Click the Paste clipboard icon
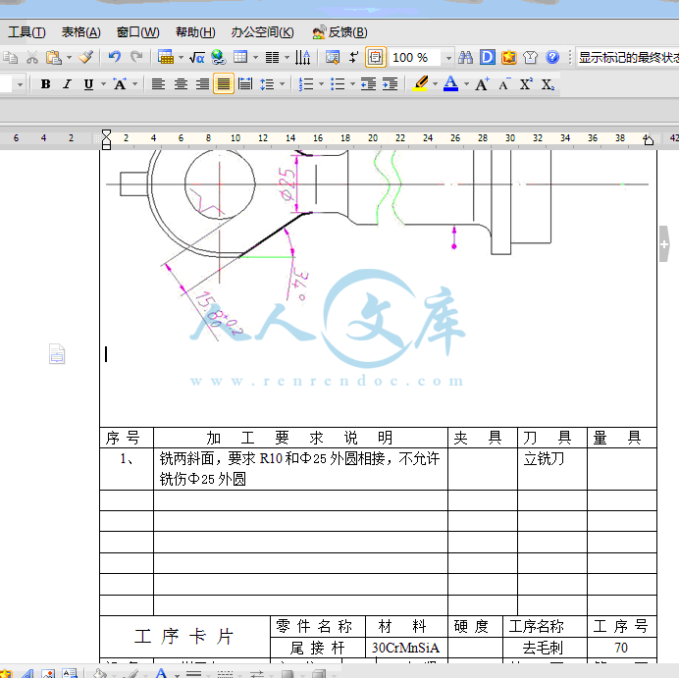 pos(54,57)
